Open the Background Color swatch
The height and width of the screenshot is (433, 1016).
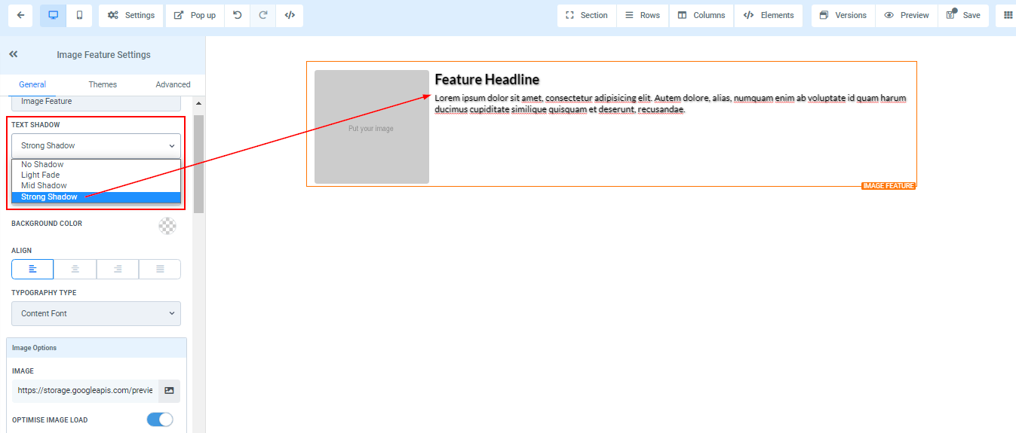[167, 225]
